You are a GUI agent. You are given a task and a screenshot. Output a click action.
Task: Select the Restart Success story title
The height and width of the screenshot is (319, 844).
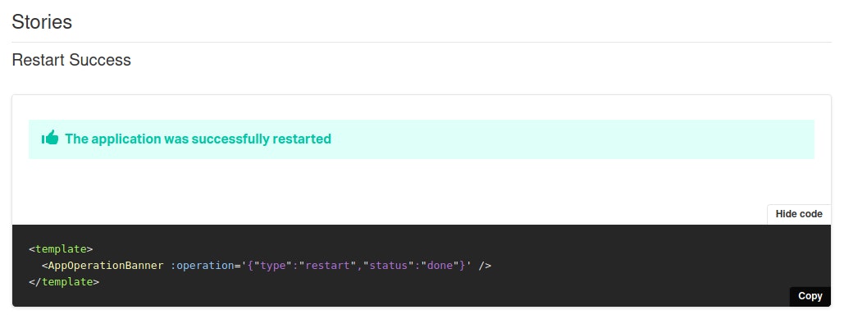71,60
